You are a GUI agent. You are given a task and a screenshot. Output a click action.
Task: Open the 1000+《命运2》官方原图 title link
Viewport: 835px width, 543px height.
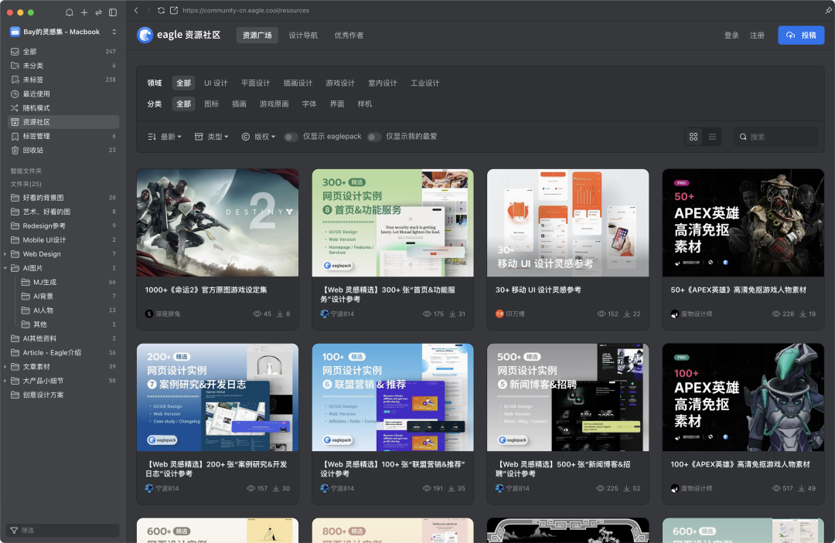[206, 290]
